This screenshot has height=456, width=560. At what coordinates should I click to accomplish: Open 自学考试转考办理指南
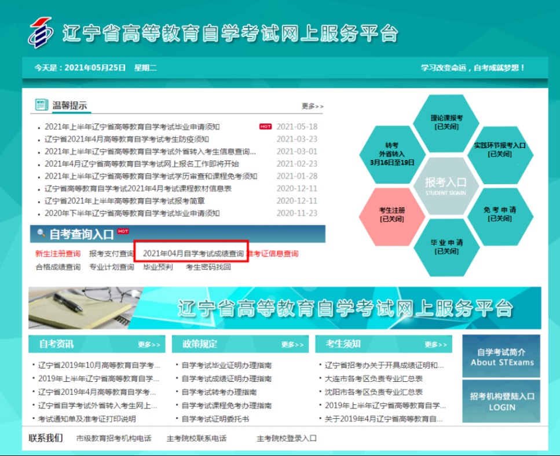click(219, 392)
